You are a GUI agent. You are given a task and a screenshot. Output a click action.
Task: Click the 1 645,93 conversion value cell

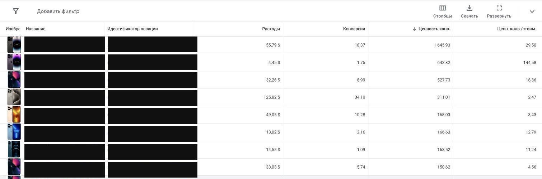(x=411, y=45)
